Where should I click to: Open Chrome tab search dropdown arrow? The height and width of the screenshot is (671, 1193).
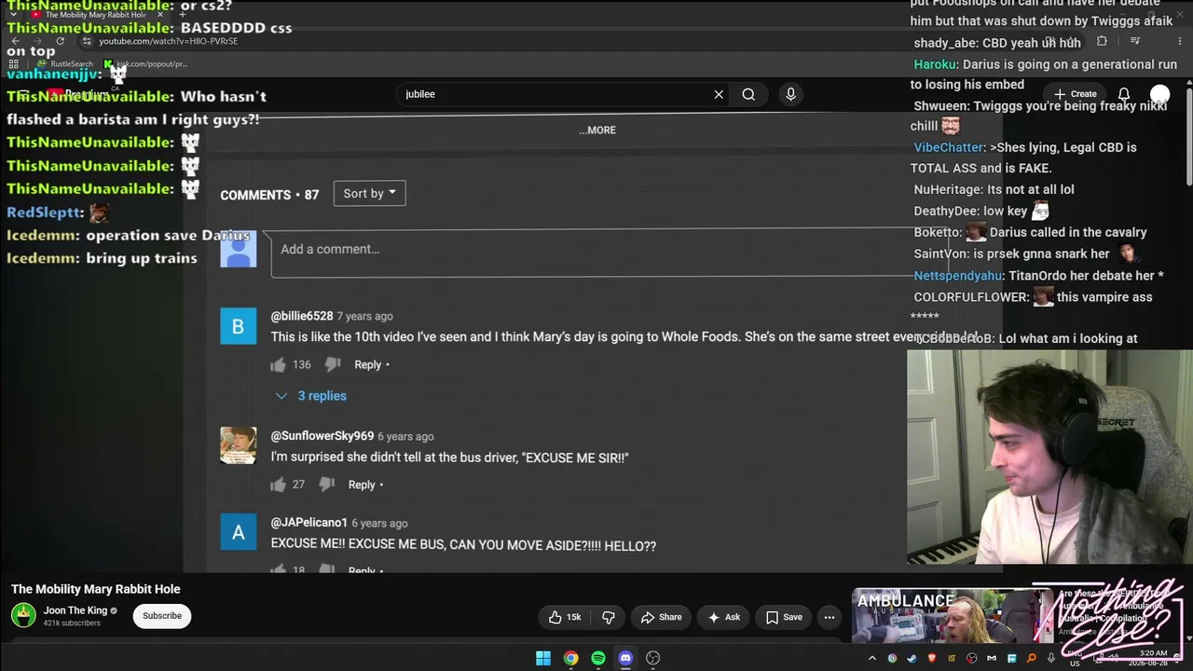tap(13, 15)
